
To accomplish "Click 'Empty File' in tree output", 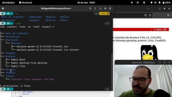I will pyautogui.click(x=18, y=66).
